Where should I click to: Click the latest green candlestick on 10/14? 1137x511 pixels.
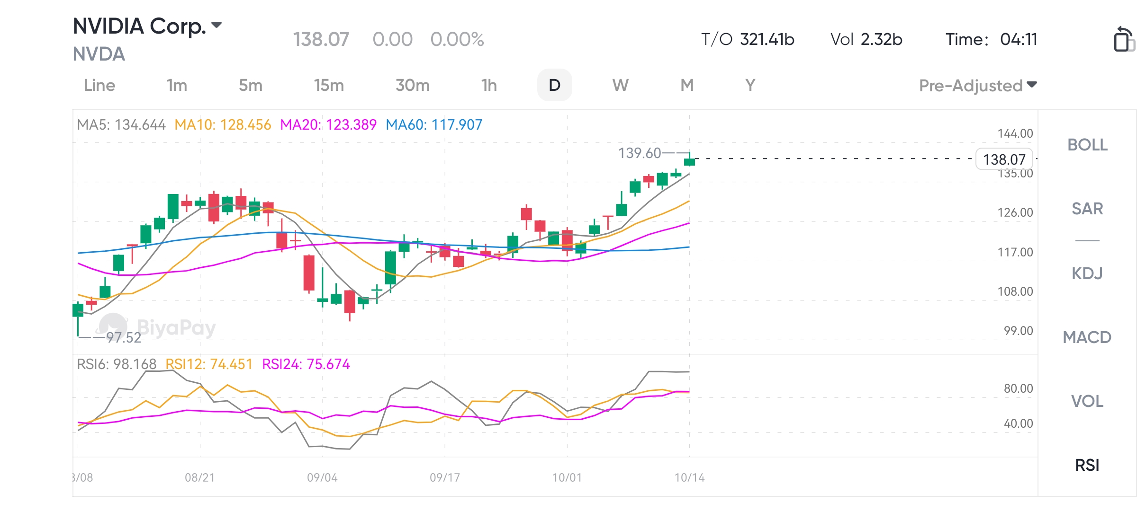coord(689,161)
